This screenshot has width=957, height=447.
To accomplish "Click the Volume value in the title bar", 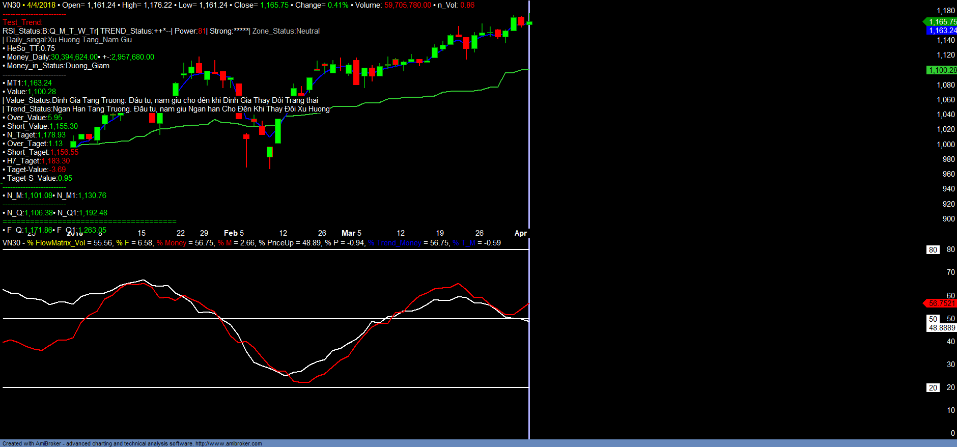I will coord(407,5).
